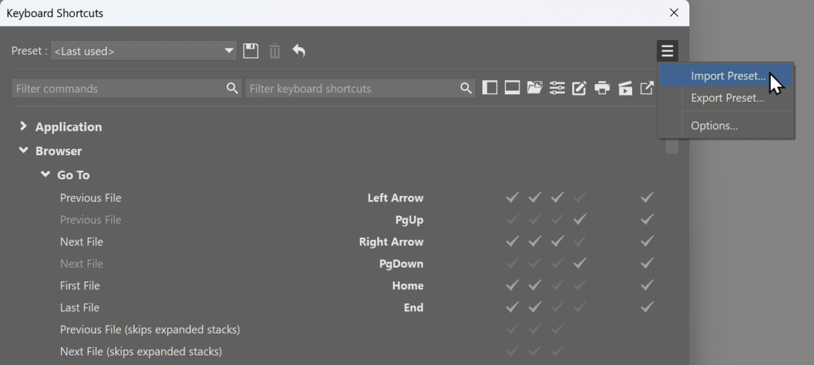Click the side panel layout filter icon
814x365 pixels.
[x=490, y=88]
